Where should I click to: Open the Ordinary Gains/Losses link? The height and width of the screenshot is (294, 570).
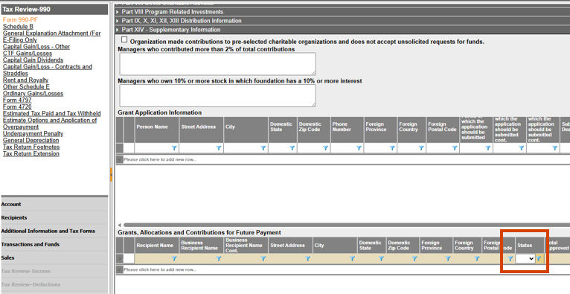click(x=33, y=93)
